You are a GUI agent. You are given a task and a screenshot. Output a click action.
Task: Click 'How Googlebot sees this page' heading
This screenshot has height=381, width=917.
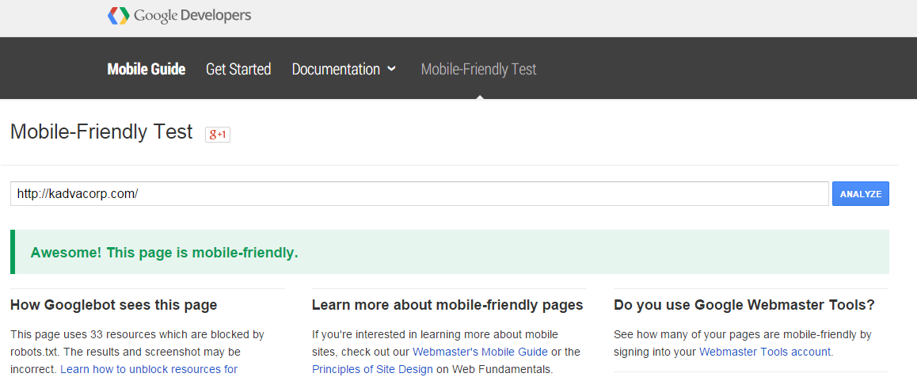point(113,305)
